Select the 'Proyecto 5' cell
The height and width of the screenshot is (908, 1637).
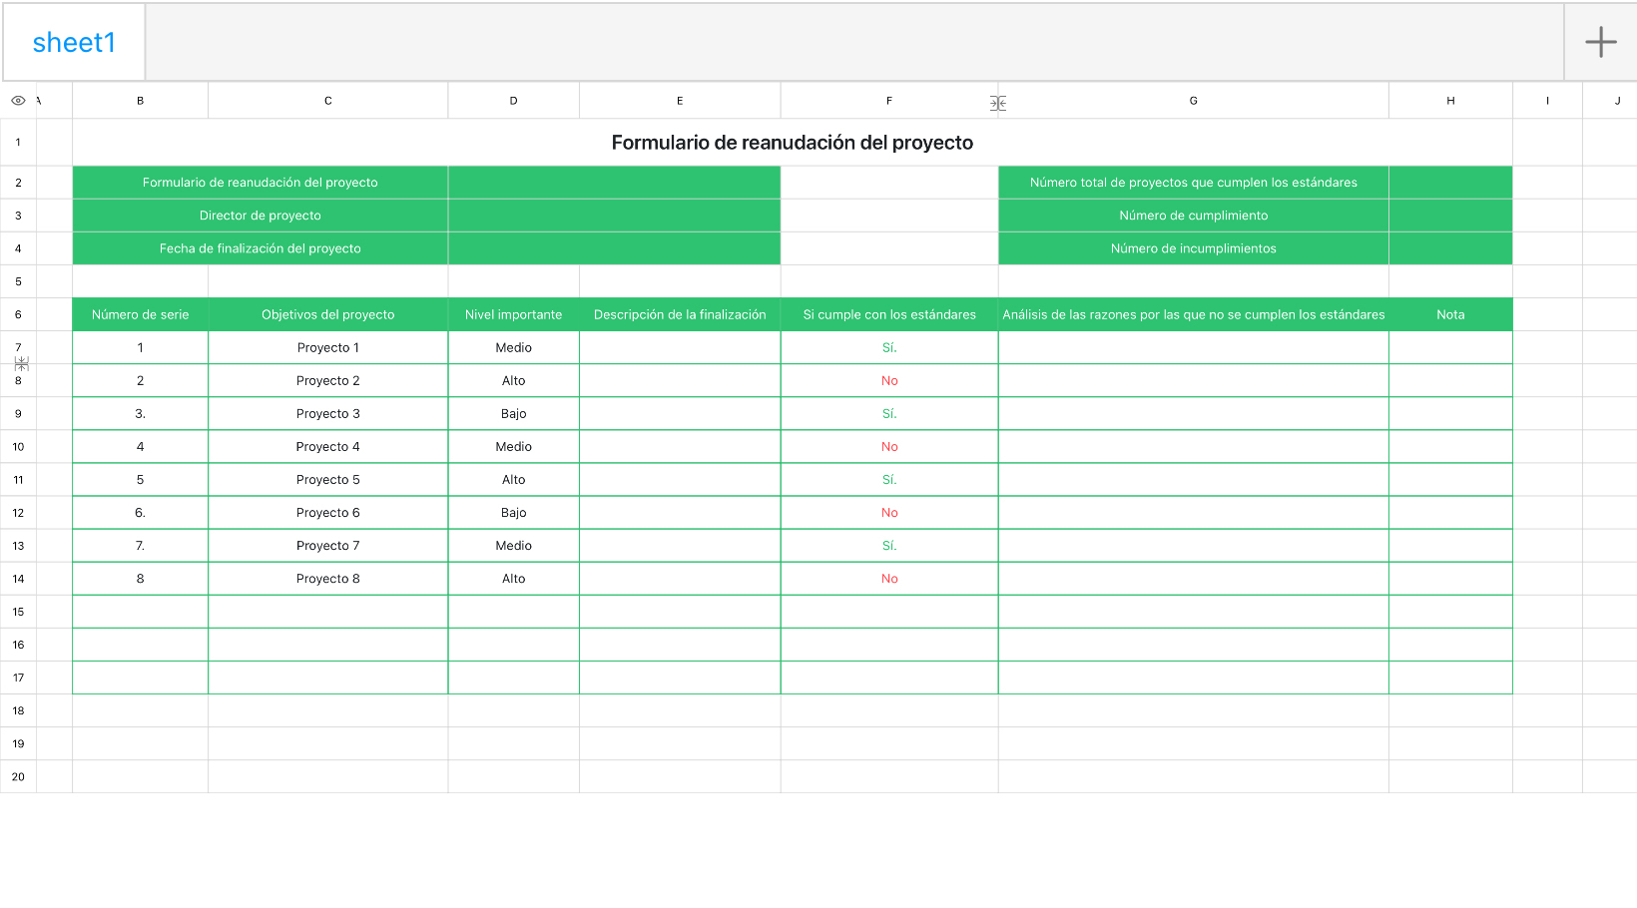(x=328, y=479)
